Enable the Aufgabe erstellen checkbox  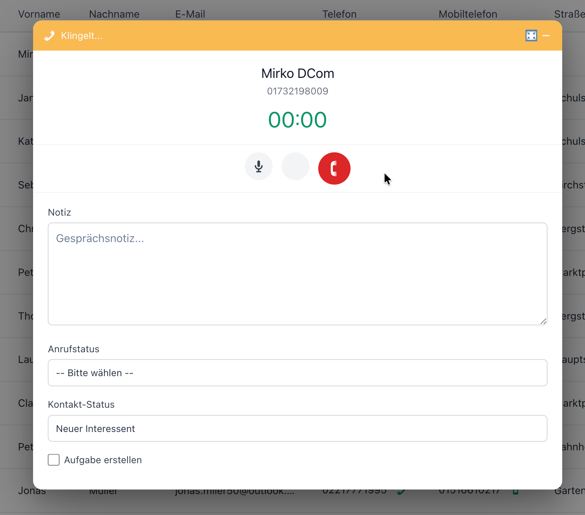(x=54, y=460)
